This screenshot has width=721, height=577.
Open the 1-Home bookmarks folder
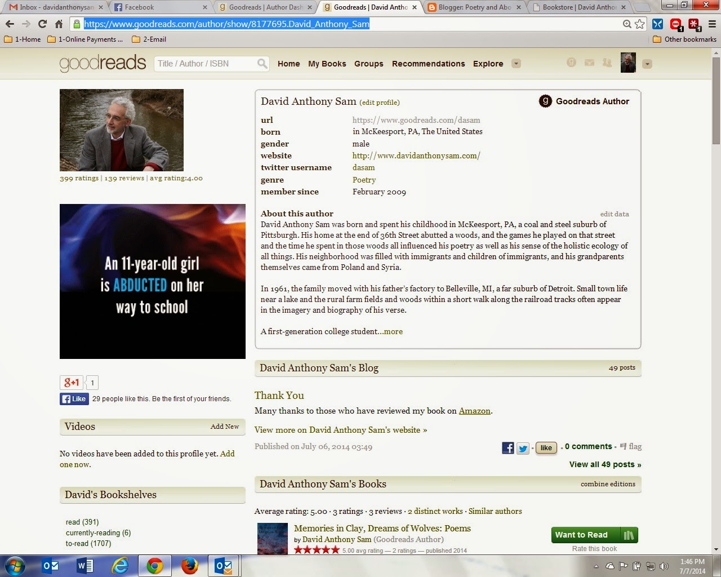(x=23, y=39)
